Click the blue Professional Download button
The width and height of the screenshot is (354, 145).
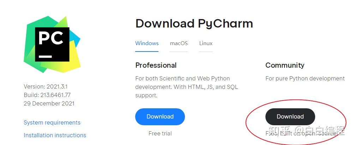coord(160,116)
